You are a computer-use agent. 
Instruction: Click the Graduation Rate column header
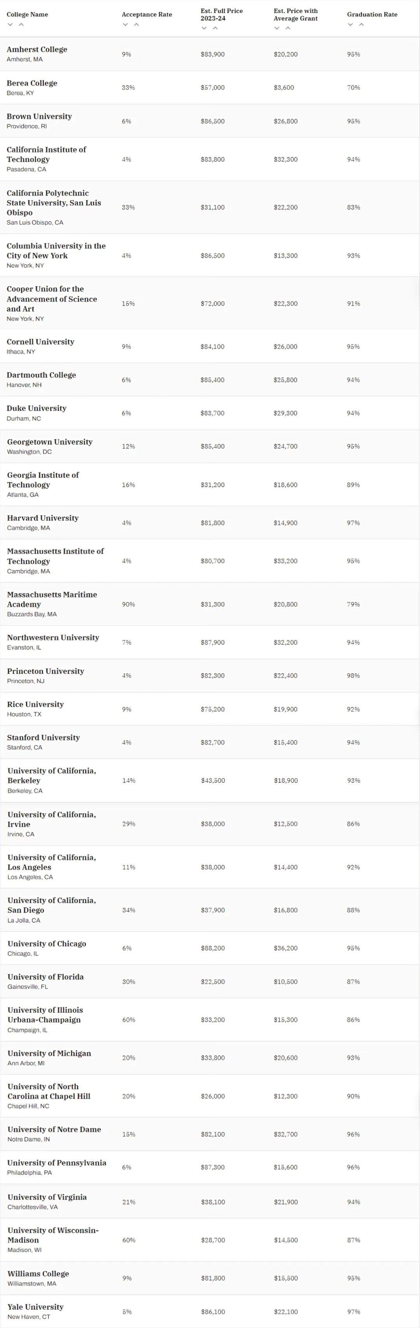click(x=372, y=14)
